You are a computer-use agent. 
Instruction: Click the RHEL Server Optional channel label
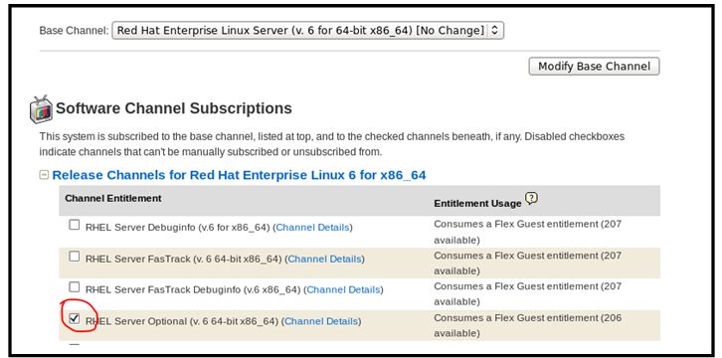coord(182,321)
